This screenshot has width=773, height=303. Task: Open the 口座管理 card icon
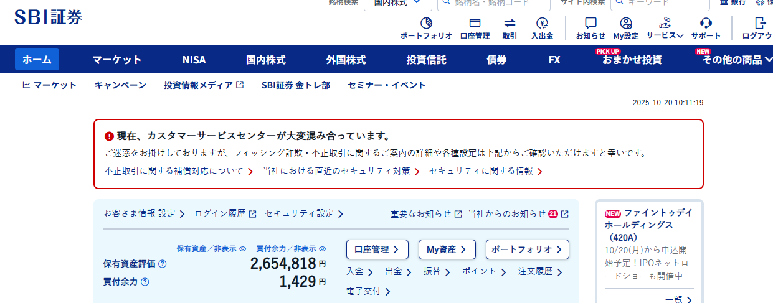[475, 23]
